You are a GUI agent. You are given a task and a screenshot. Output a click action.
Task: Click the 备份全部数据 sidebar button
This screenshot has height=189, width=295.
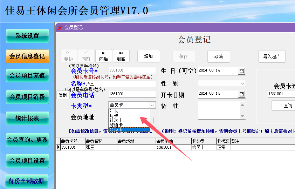click(27, 181)
